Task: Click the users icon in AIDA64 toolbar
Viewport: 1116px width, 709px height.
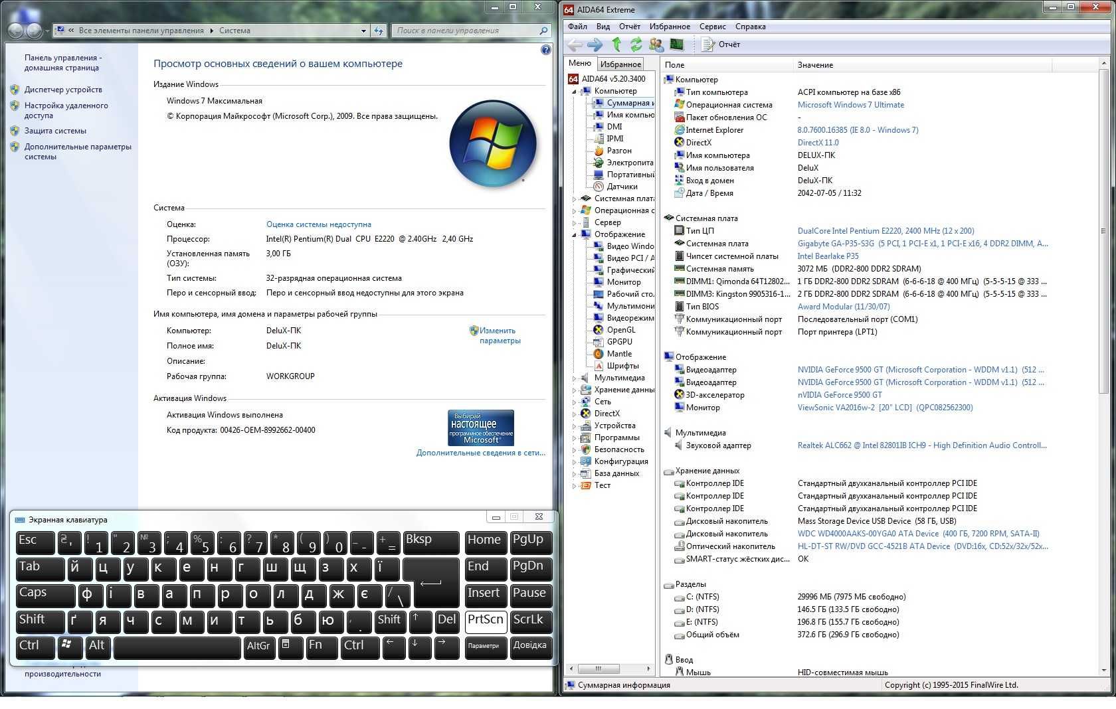Action: click(656, 44)
